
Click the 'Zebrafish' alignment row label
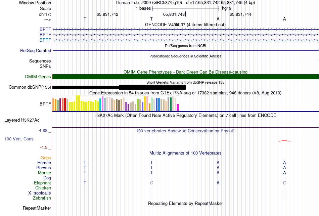42,198
